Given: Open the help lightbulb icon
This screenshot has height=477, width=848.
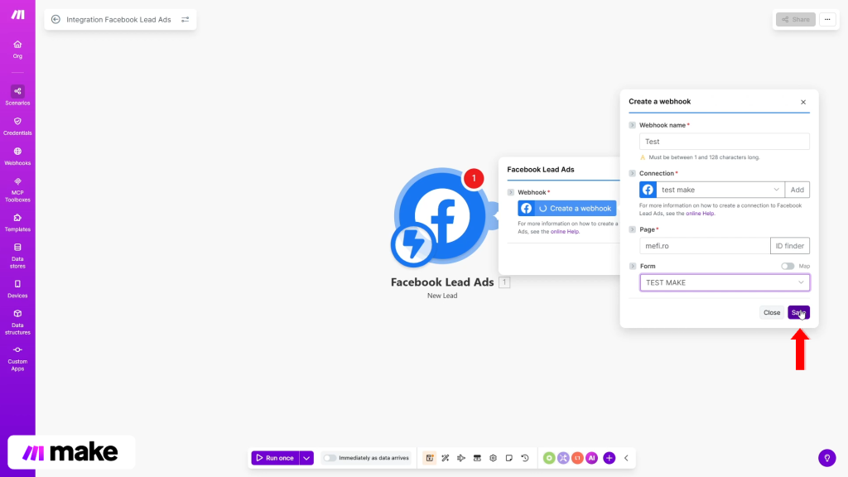Looking at the screenshot, I should click(827, 458).
